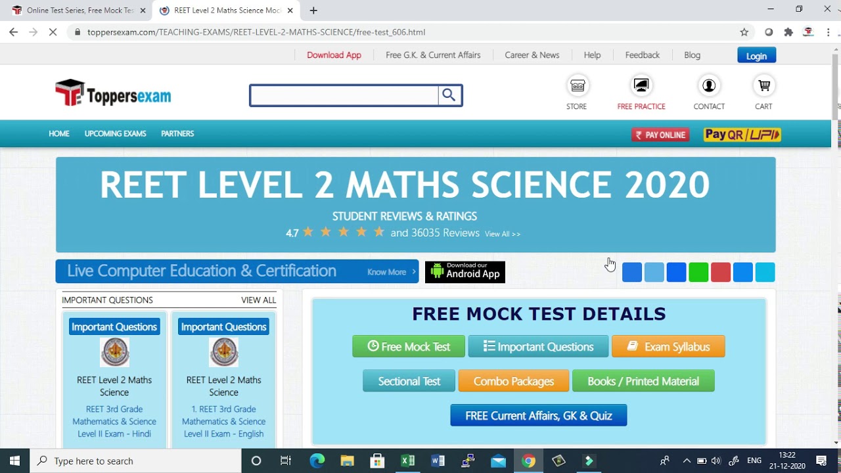Screen dimensions: 841x473
Task: Open File Explorer from the taskbar
Action: (x=347, y=461)
